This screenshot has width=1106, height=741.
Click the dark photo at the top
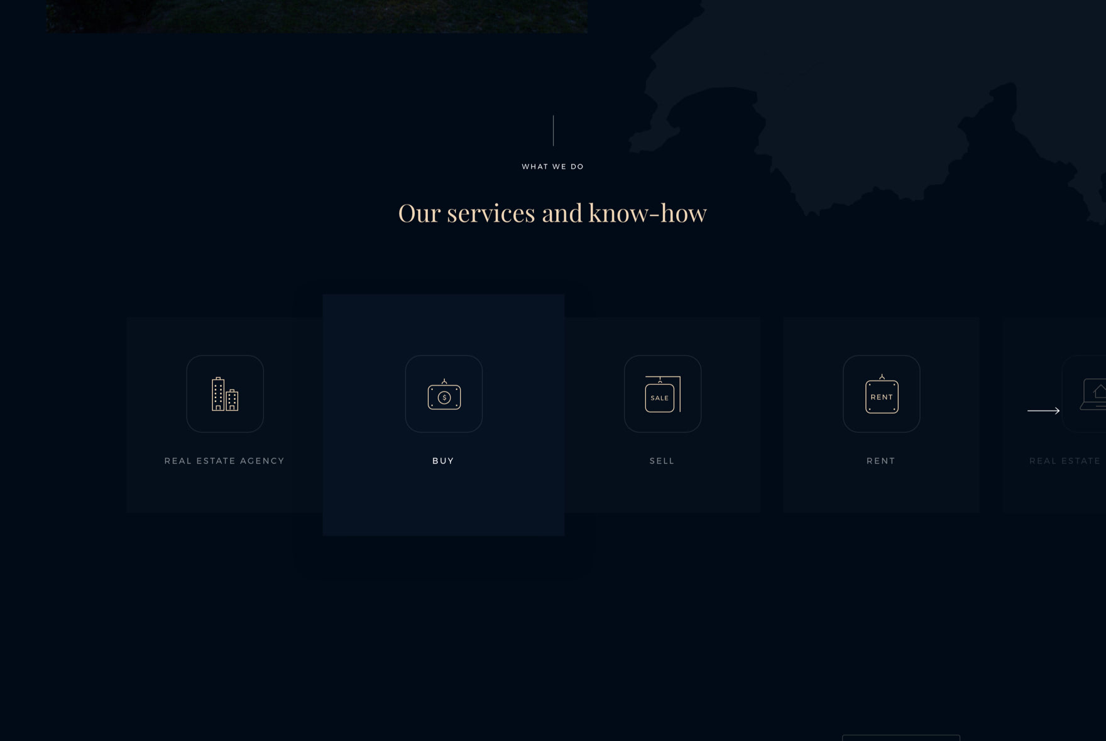tap(317, 16)
